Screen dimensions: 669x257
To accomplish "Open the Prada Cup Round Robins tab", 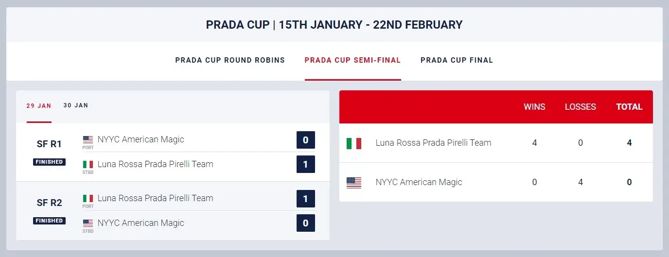I will click(x=230, y=60).
